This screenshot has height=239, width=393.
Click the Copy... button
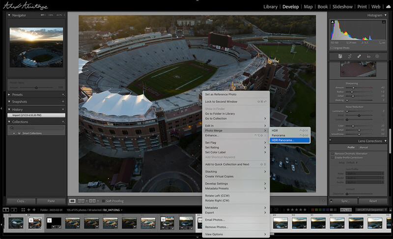point(21,201)
